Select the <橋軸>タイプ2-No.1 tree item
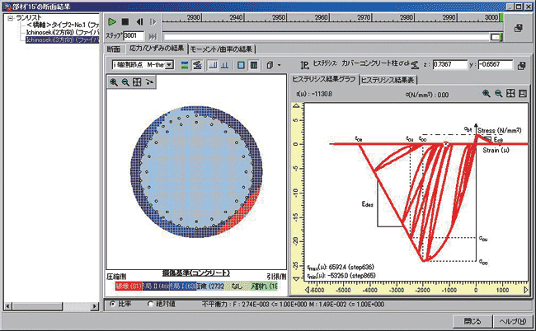 point(63,25)
